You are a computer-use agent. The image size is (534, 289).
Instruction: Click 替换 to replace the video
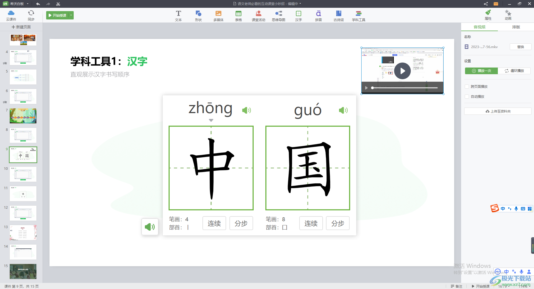point(520,47)
